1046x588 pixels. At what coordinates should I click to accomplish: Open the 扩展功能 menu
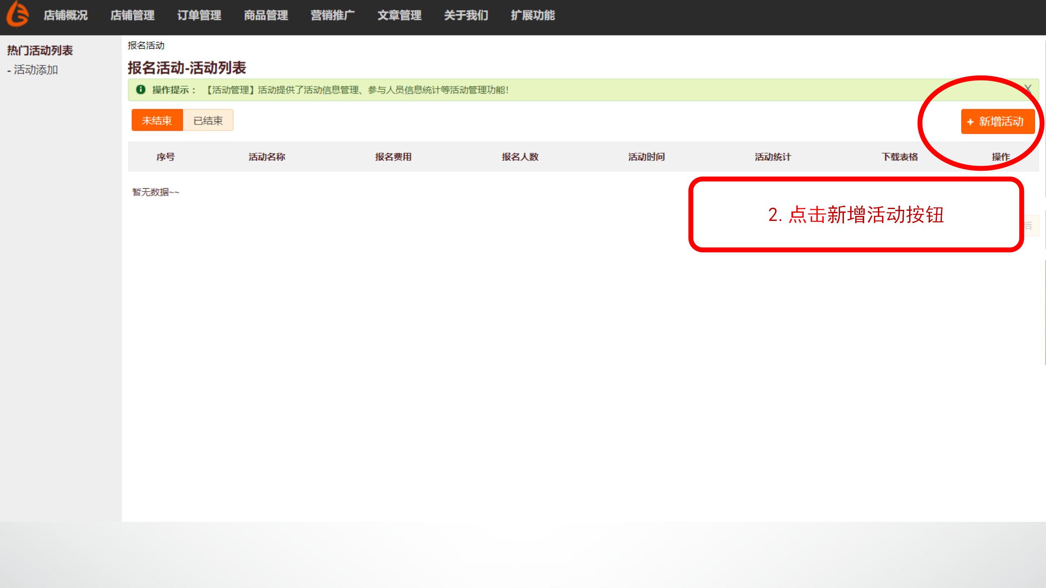533,16
